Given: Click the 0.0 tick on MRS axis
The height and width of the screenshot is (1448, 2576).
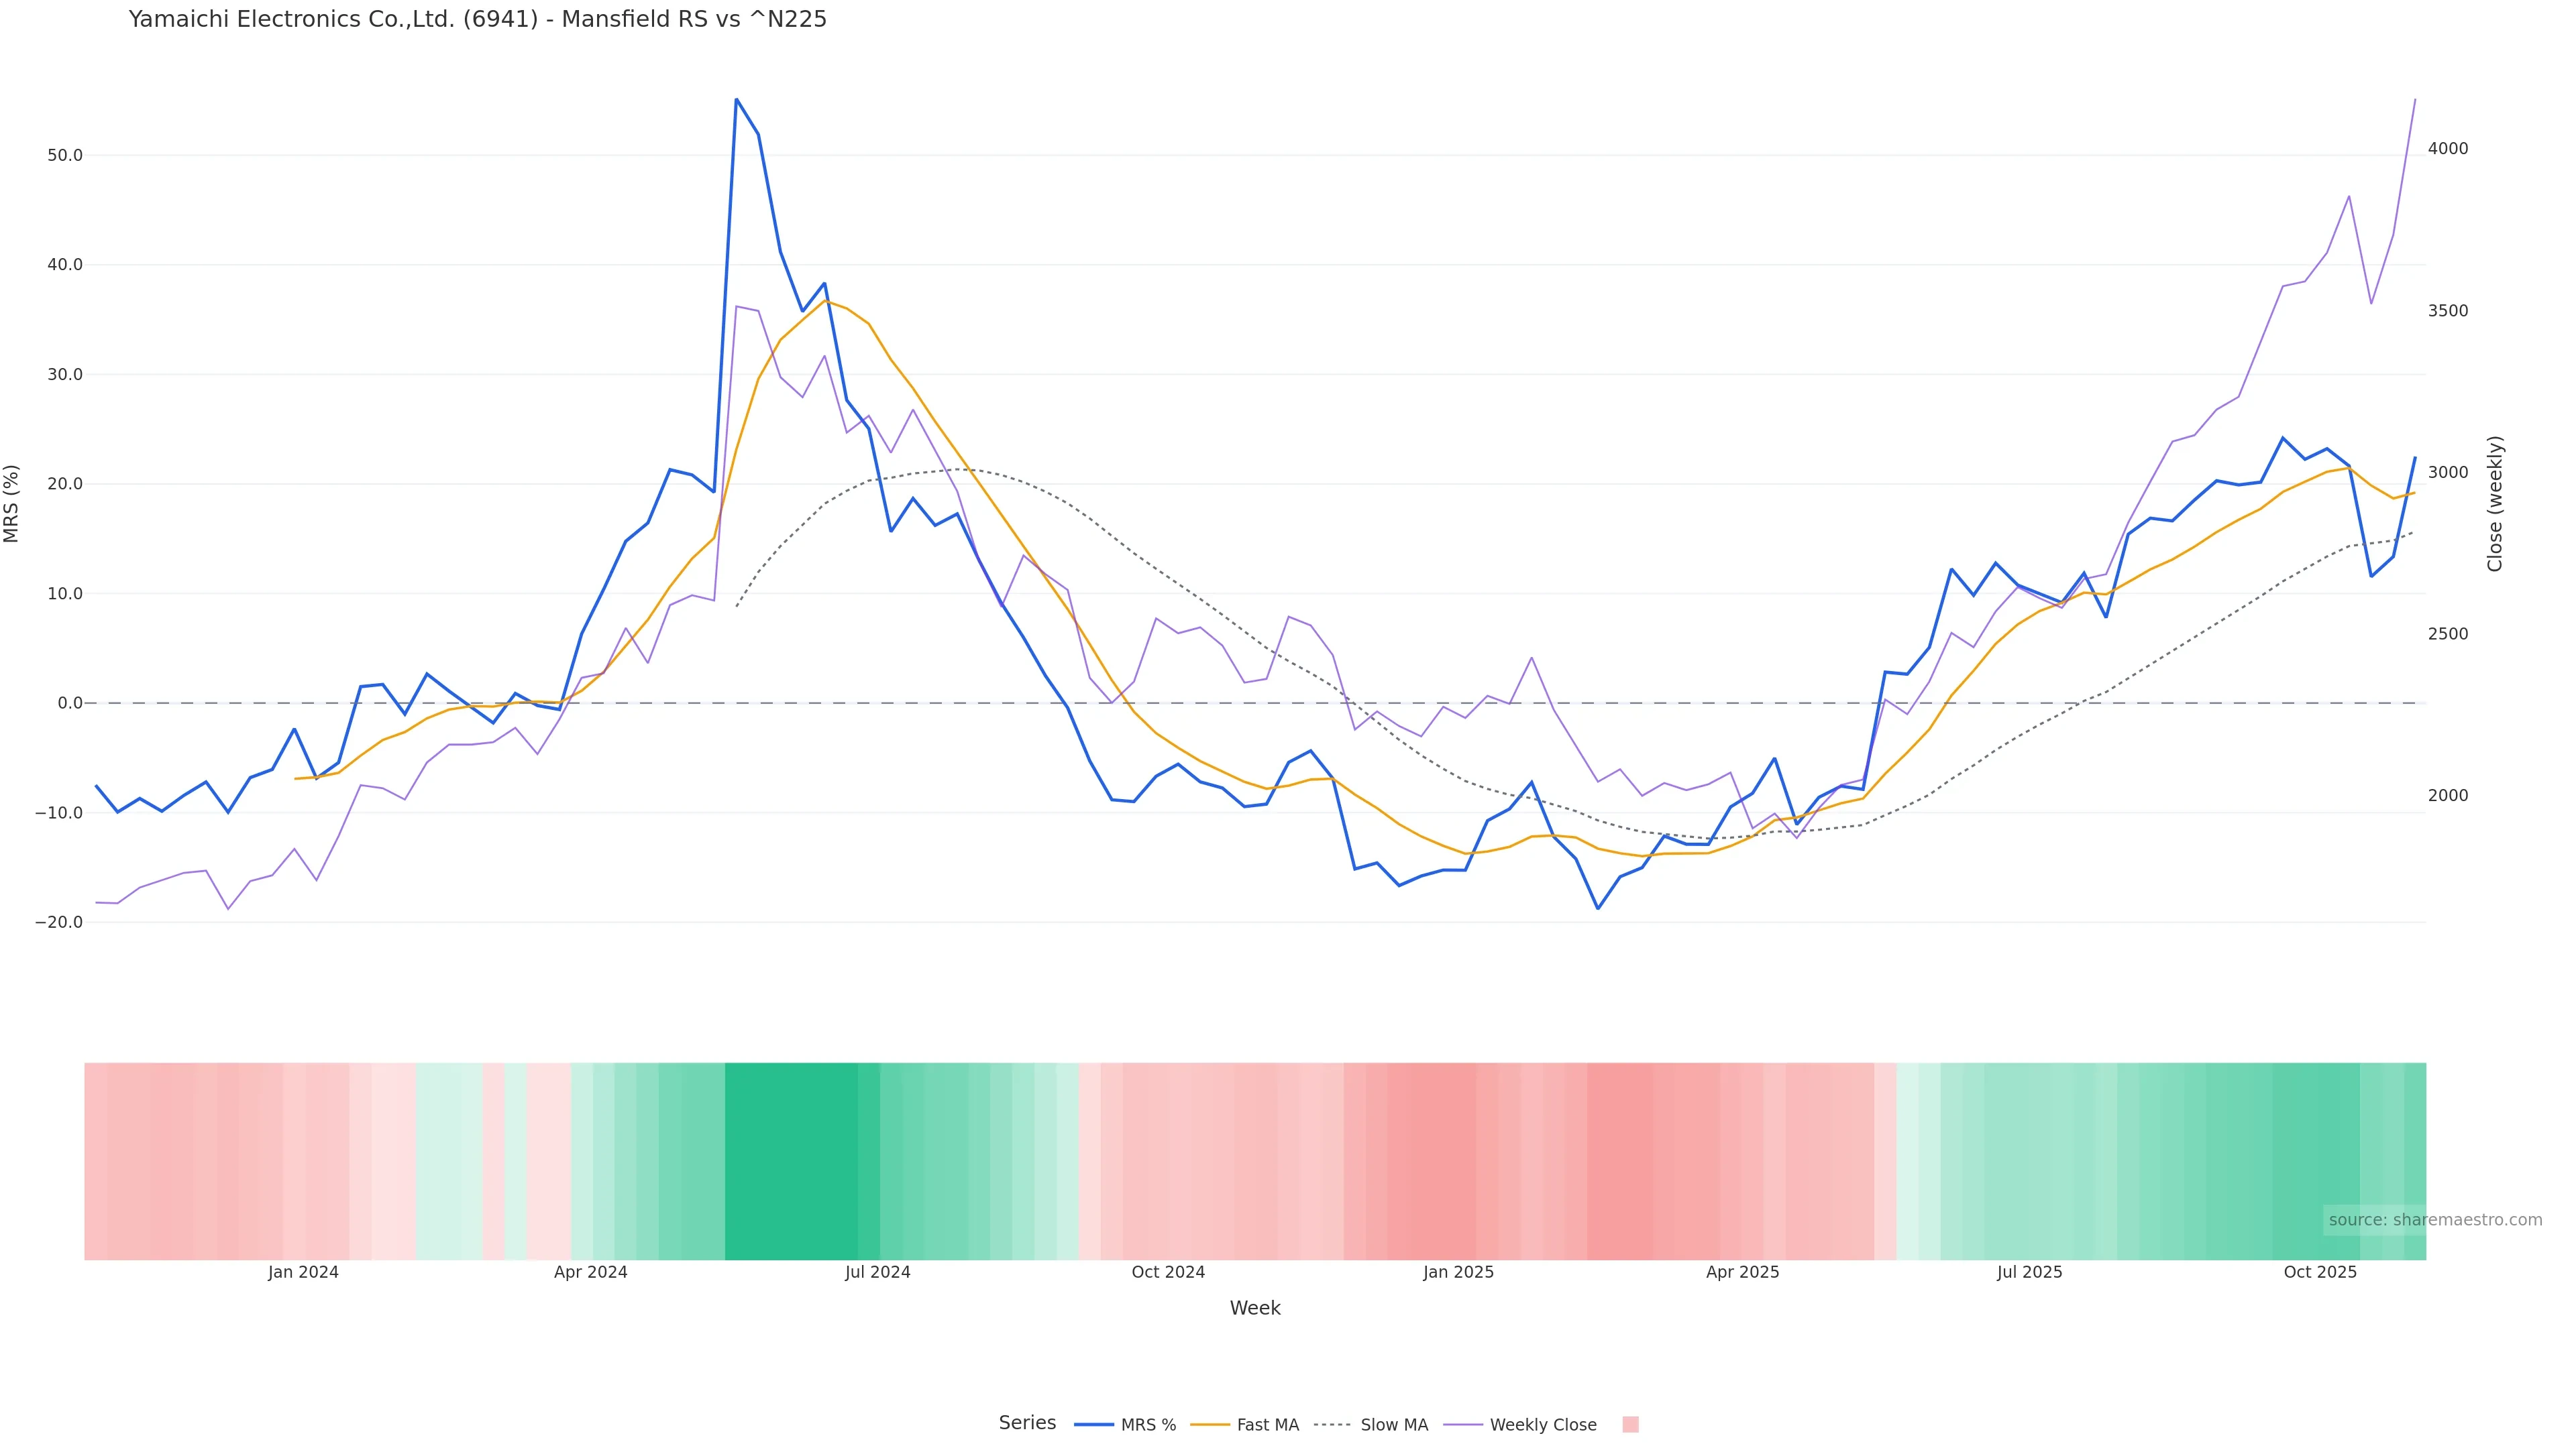Looking at the screenshot, I should coord(70,703).
